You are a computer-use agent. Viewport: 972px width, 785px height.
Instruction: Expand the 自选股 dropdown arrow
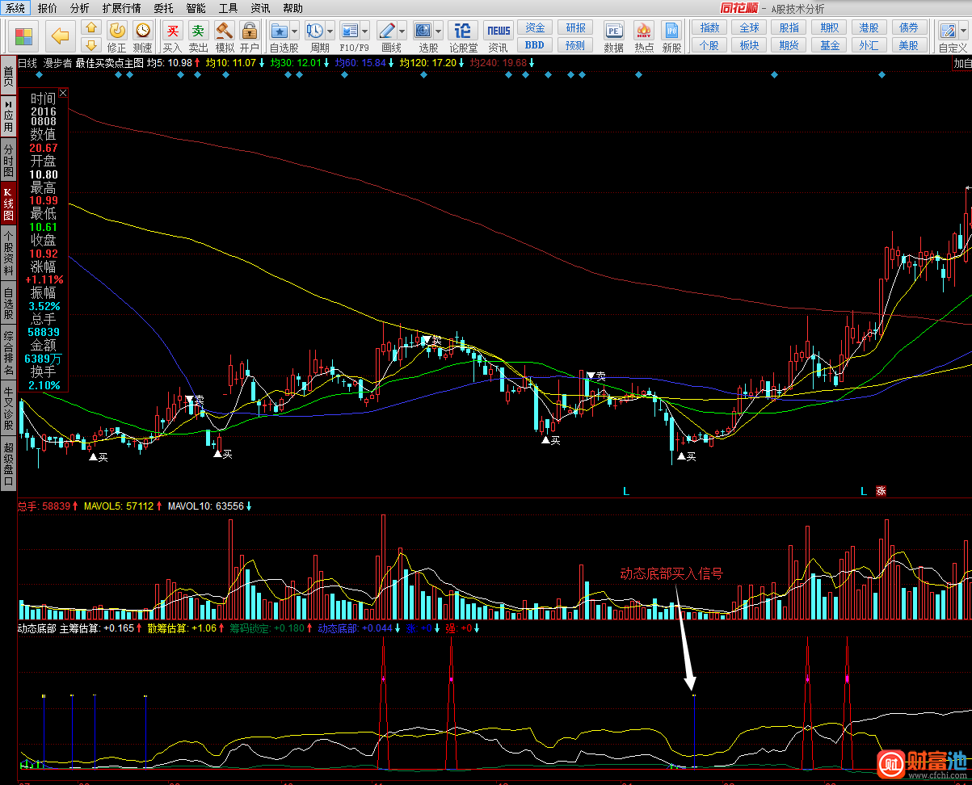point(295,31)
